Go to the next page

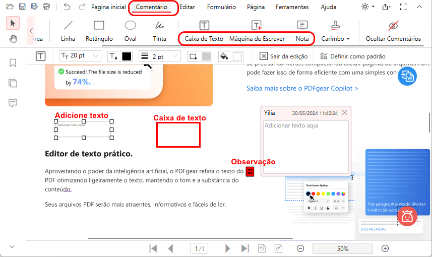(x=227, y=248)
